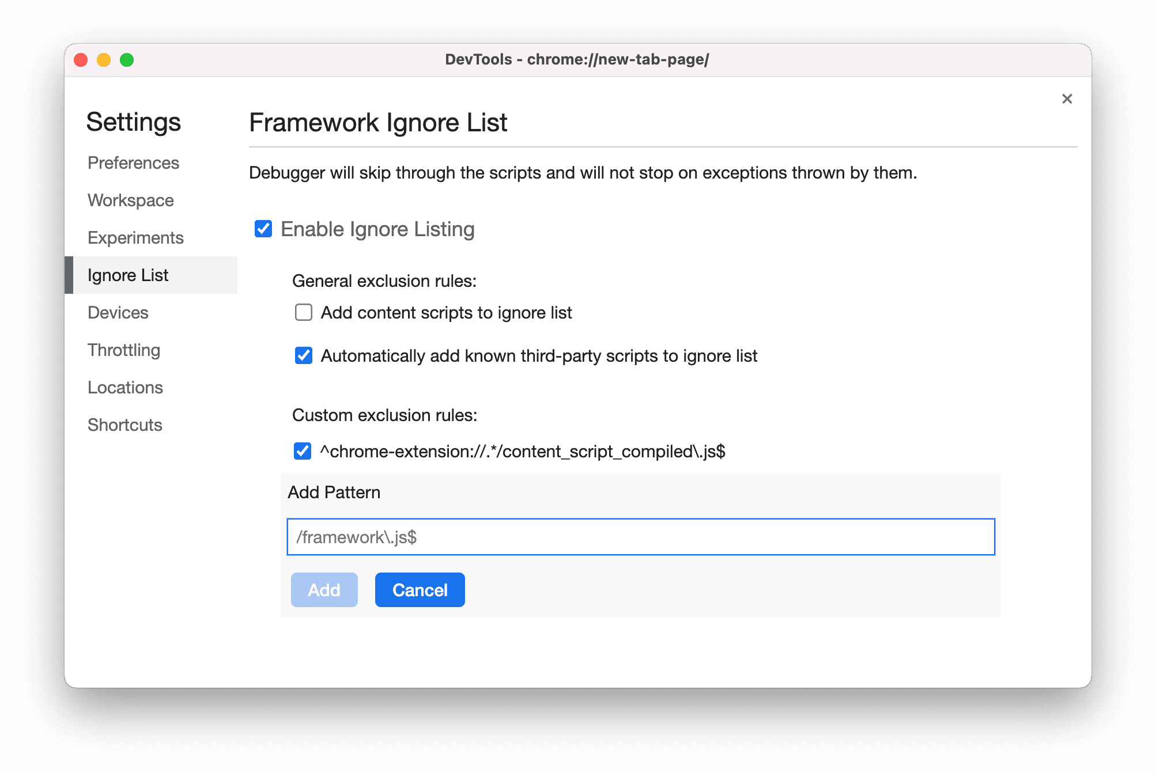This screenshot has height=773, width=1156.
Task: Select the Shortcuts settings section
Action: coord(125,423)
